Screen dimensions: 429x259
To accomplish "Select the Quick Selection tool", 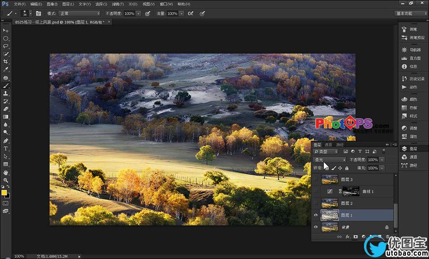I will tap(5, 54).
